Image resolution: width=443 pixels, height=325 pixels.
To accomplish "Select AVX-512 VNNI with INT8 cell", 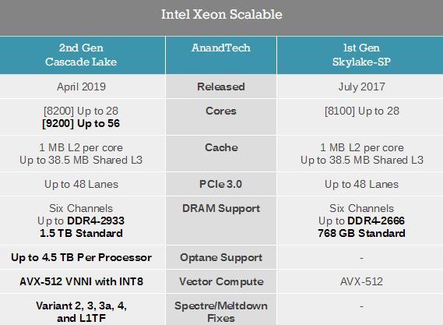I will click(x=82, y=281).
